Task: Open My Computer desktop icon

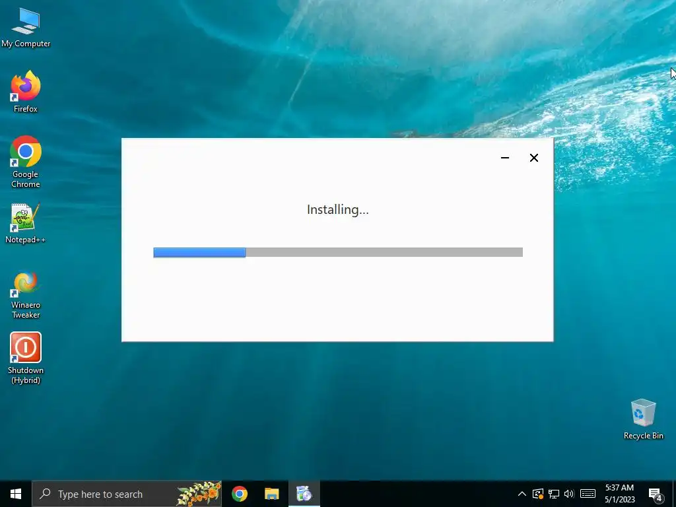Action: pos(26,28)
